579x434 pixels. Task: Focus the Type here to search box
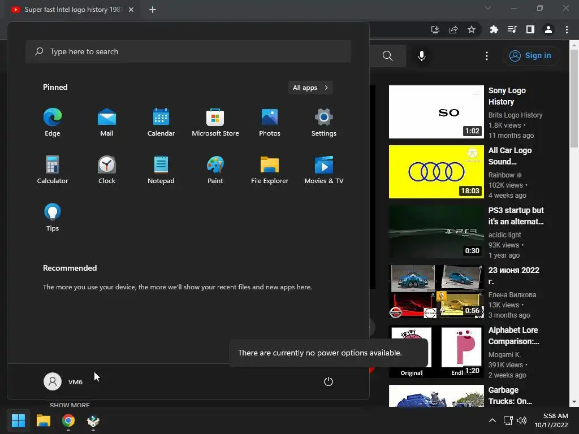pyautogui.click(x=188, y=51)
